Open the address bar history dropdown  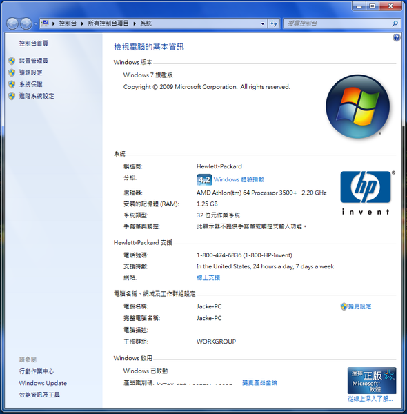click(263, 23)
